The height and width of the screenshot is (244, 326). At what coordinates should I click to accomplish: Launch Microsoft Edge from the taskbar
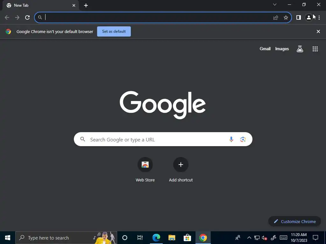(x=156, y=238)
